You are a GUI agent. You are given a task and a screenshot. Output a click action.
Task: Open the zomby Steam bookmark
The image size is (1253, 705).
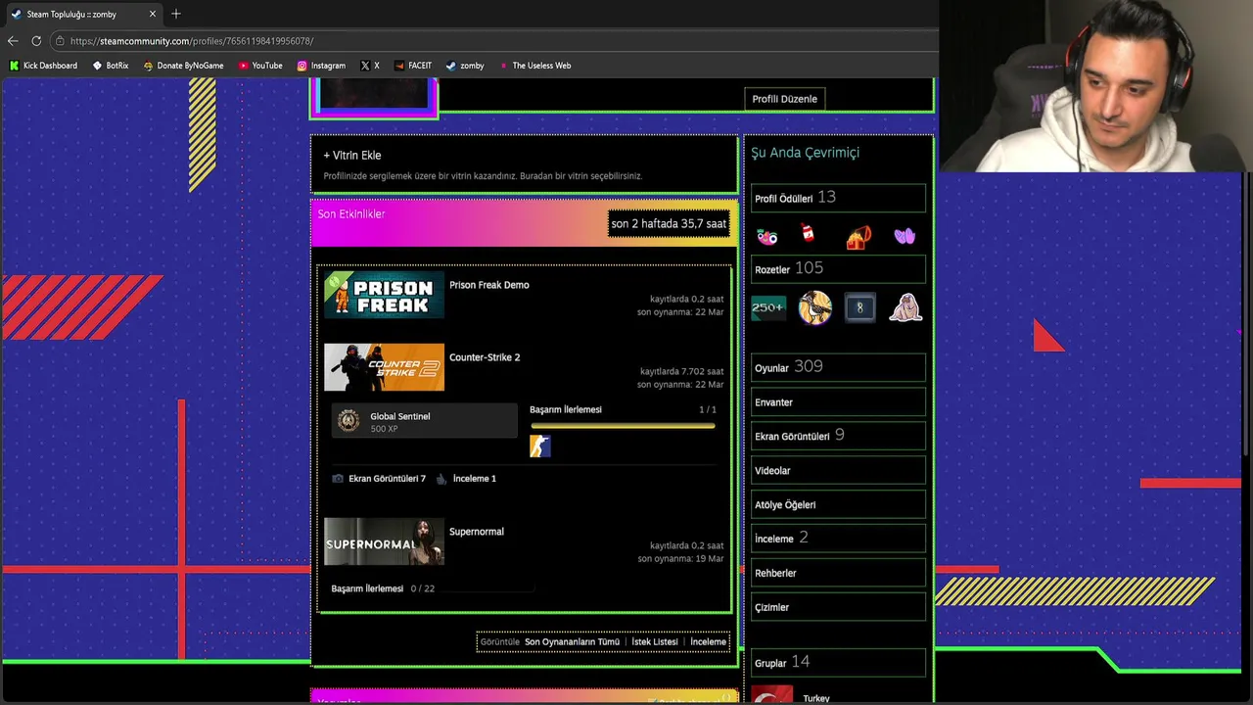click(x=465, y=66)
